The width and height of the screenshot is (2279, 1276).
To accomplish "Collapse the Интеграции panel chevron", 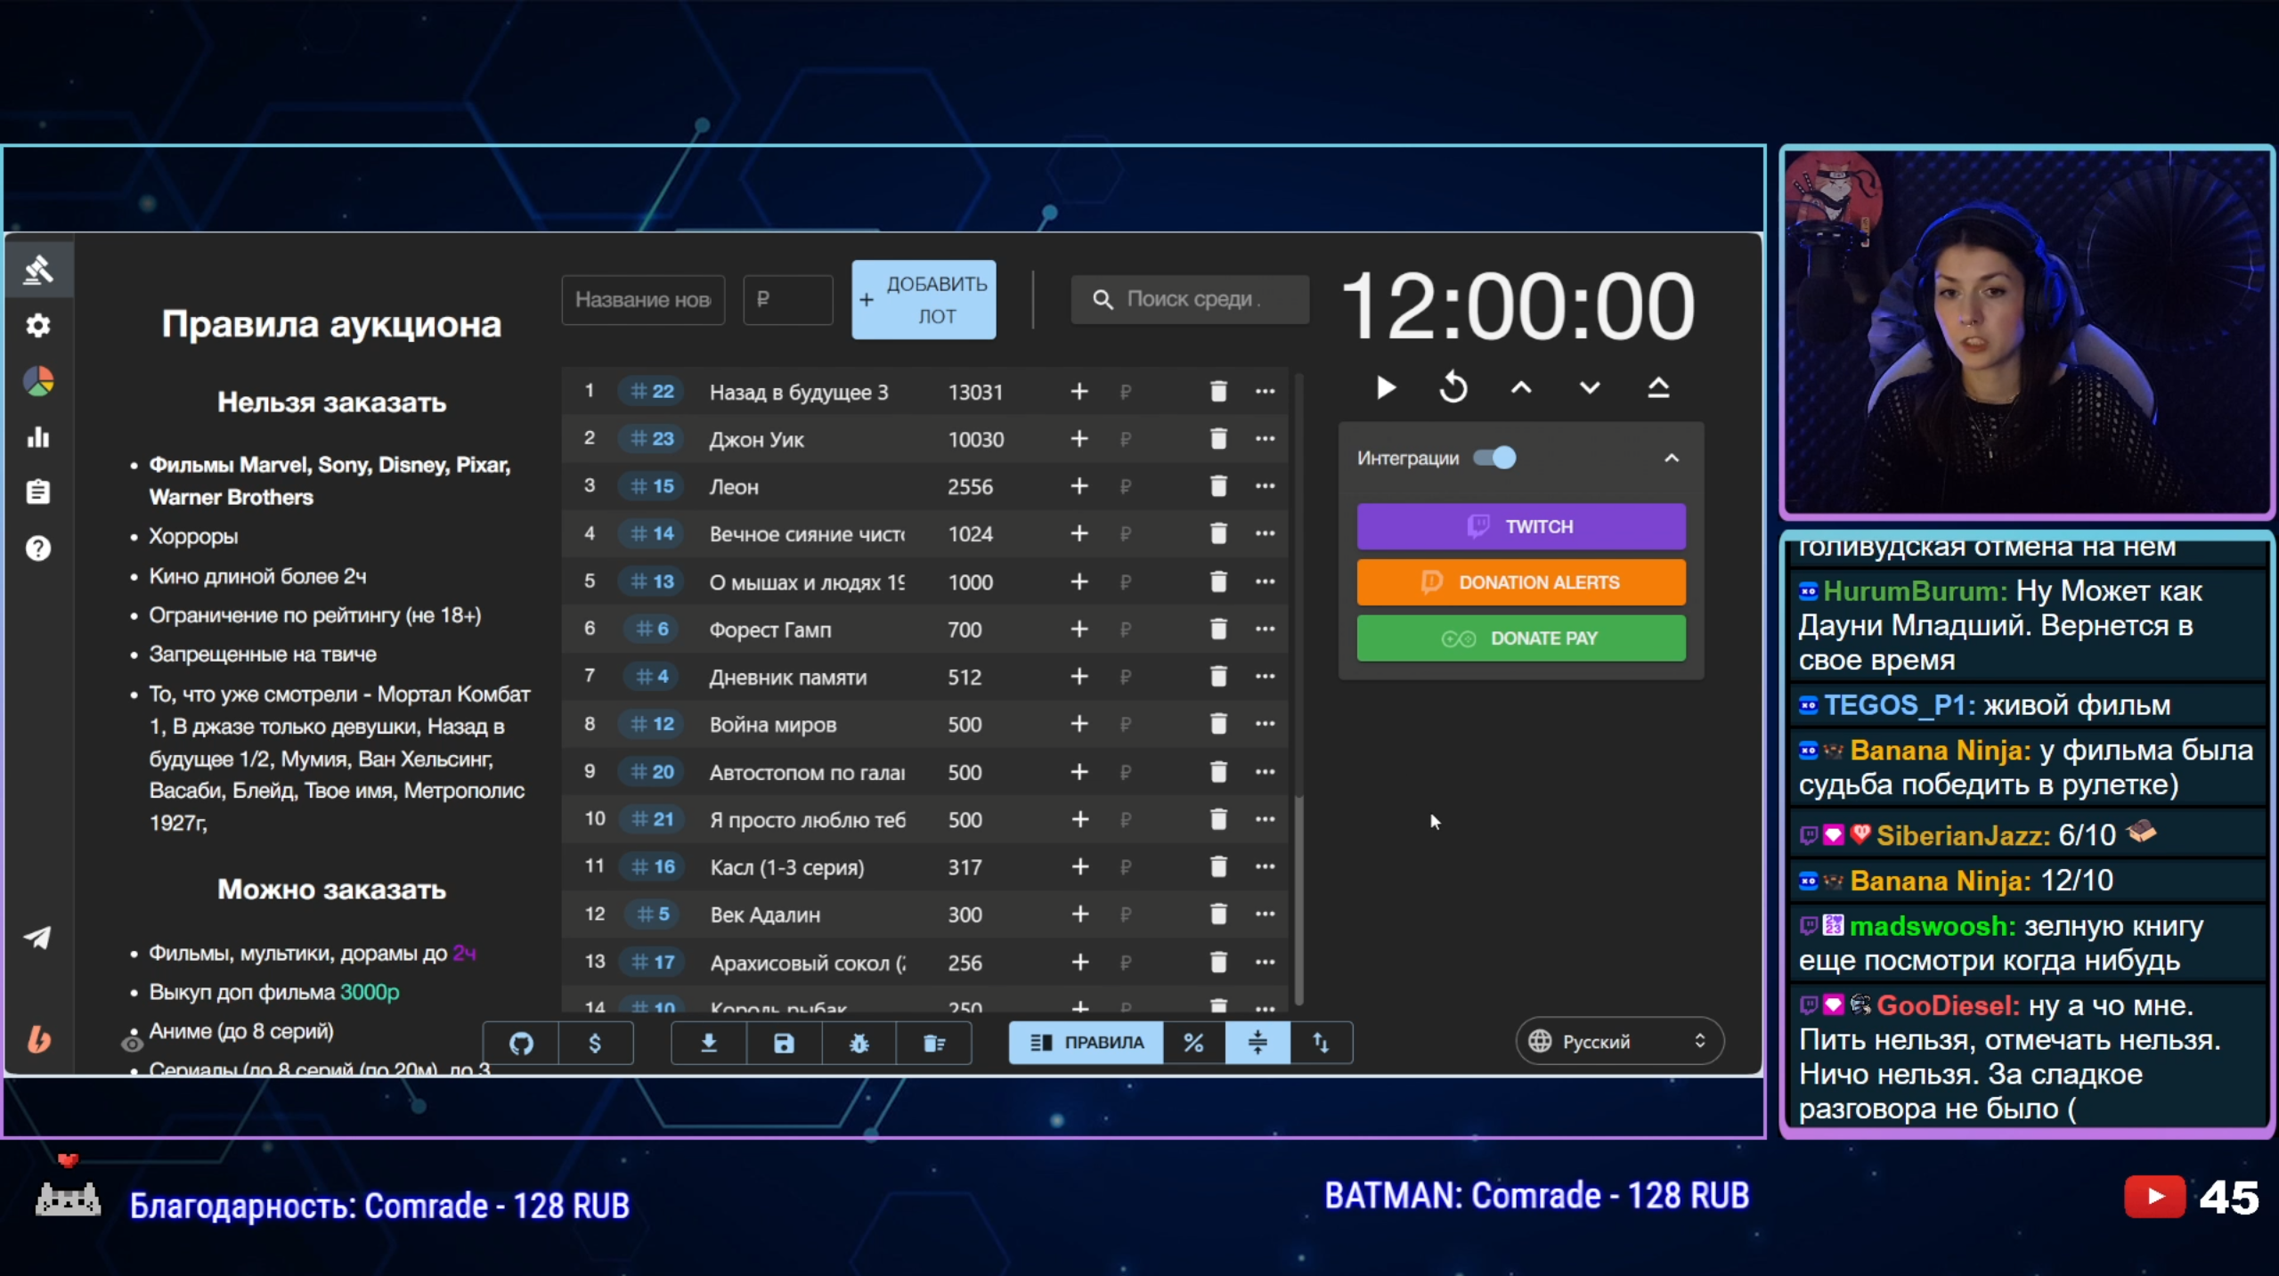I will click(1672, 458).
